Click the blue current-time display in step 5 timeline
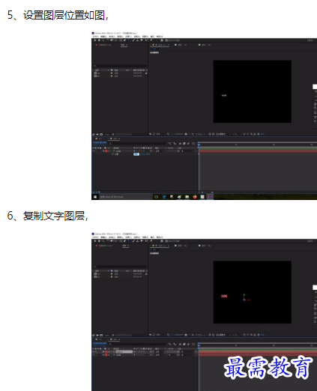 point(100,142)
